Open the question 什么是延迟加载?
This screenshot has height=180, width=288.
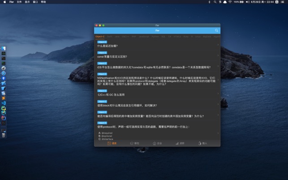tap(157, 44)
